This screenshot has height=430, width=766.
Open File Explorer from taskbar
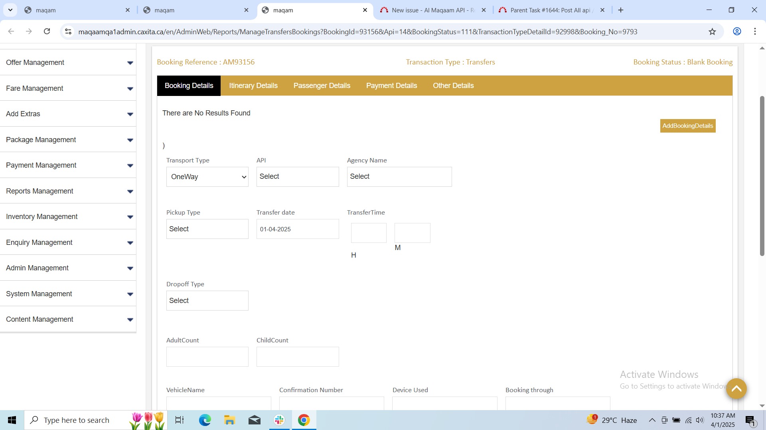pyautogui.click(x=229, y=420)
